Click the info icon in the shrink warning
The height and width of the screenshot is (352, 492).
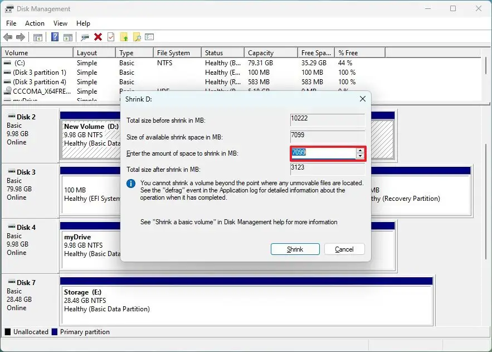point(130,184)
